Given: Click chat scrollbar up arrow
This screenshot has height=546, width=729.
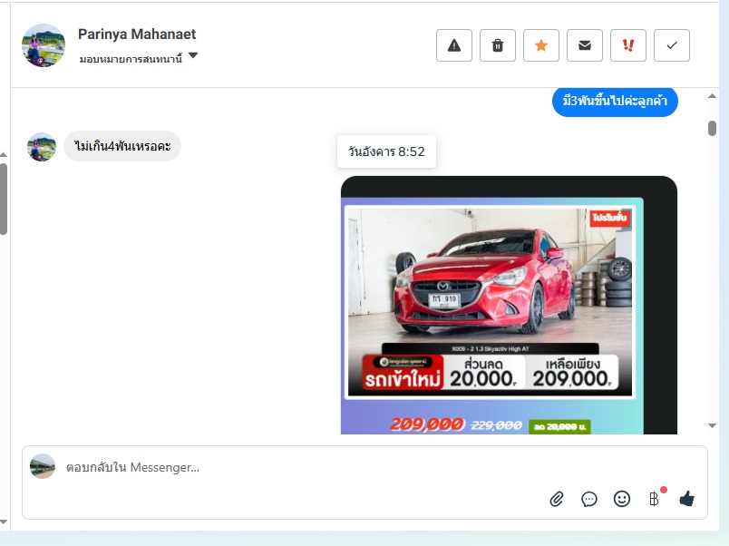Looking at the screenshot, I should 712,96.
